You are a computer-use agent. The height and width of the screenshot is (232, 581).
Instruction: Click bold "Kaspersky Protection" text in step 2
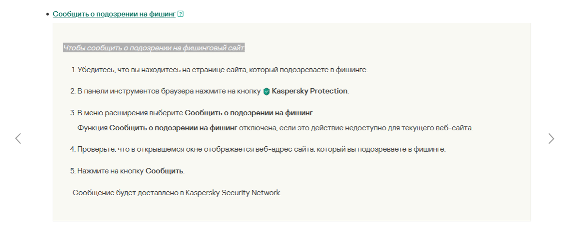[x=309, y=91]
